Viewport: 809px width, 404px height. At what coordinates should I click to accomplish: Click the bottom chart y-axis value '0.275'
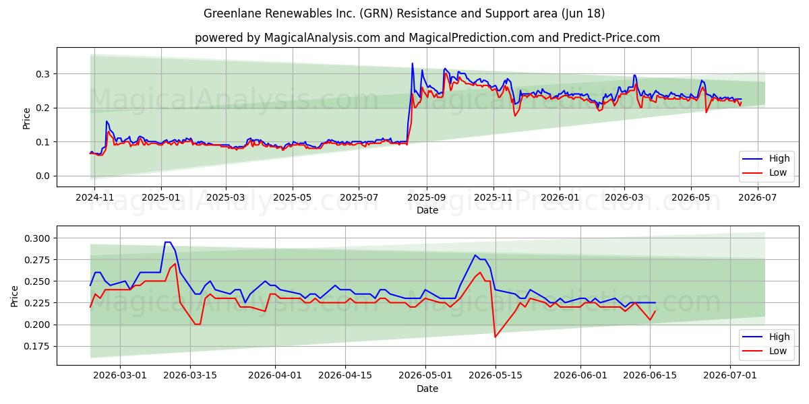coord(38,260)
